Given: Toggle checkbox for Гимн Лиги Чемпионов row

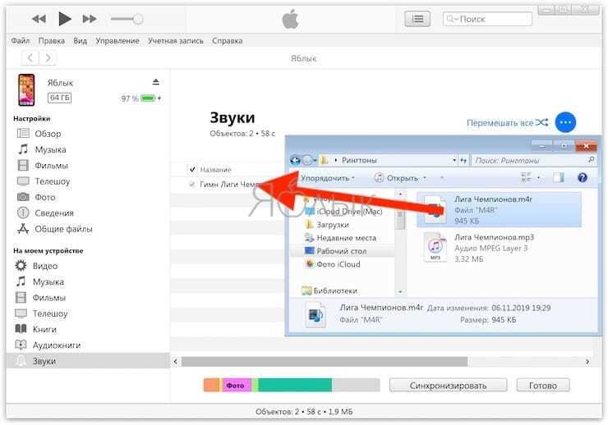Looking at the screenshot, I should (192, 185).
